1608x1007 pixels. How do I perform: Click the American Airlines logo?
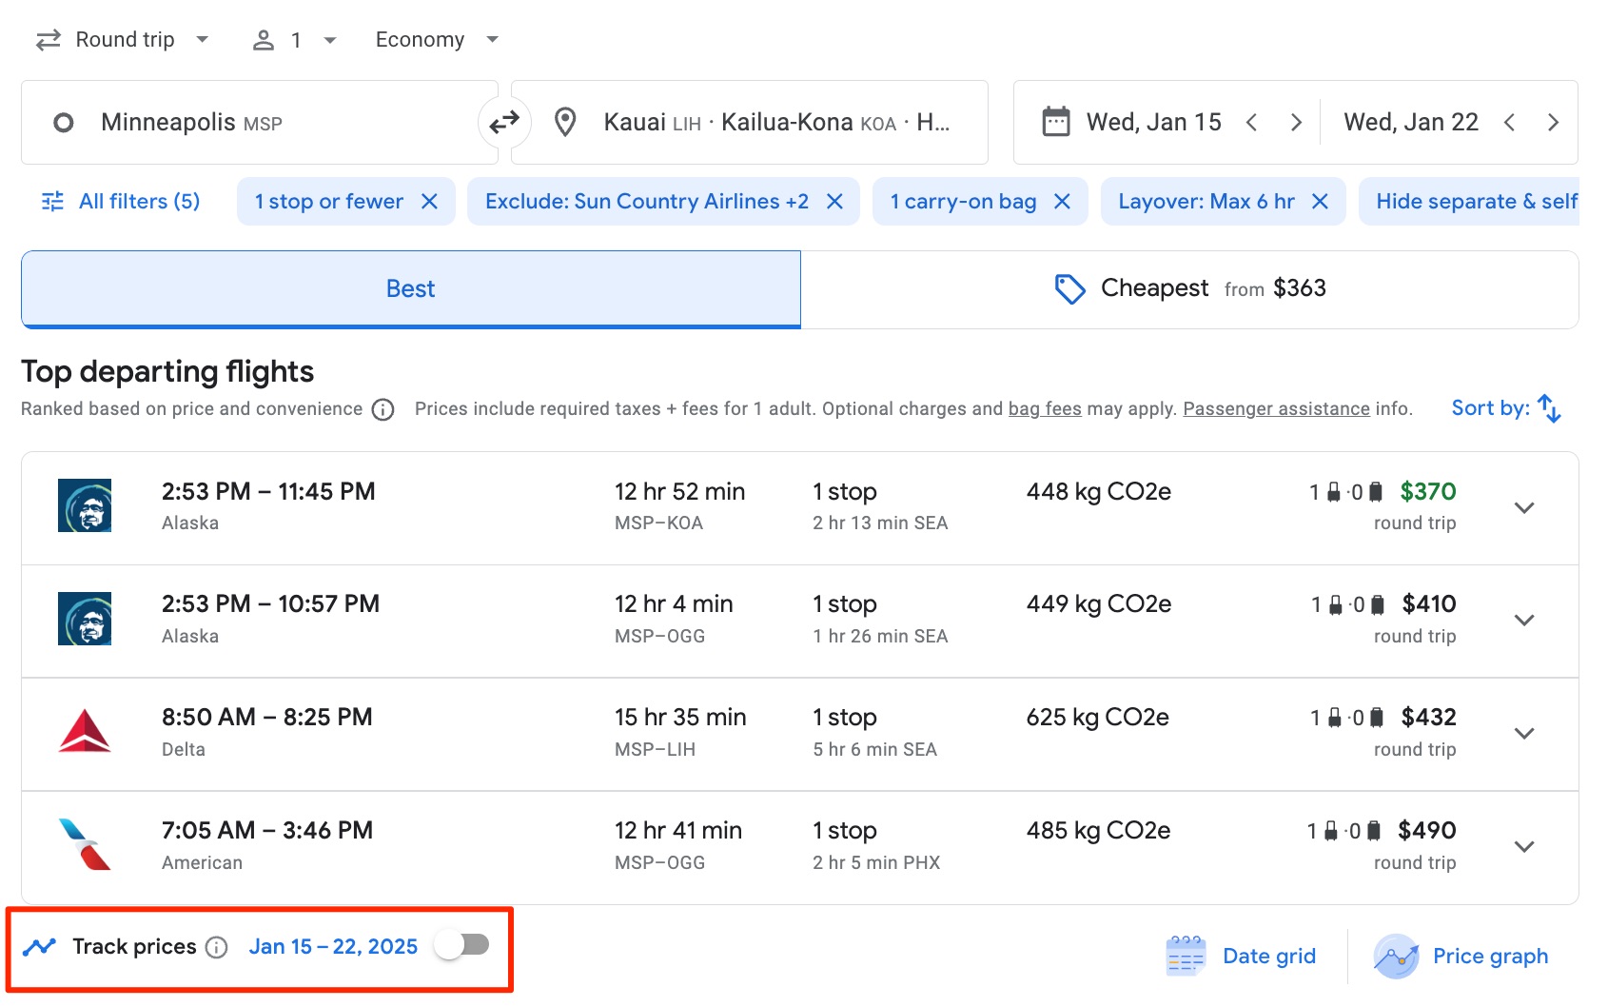tap(85, 845)
